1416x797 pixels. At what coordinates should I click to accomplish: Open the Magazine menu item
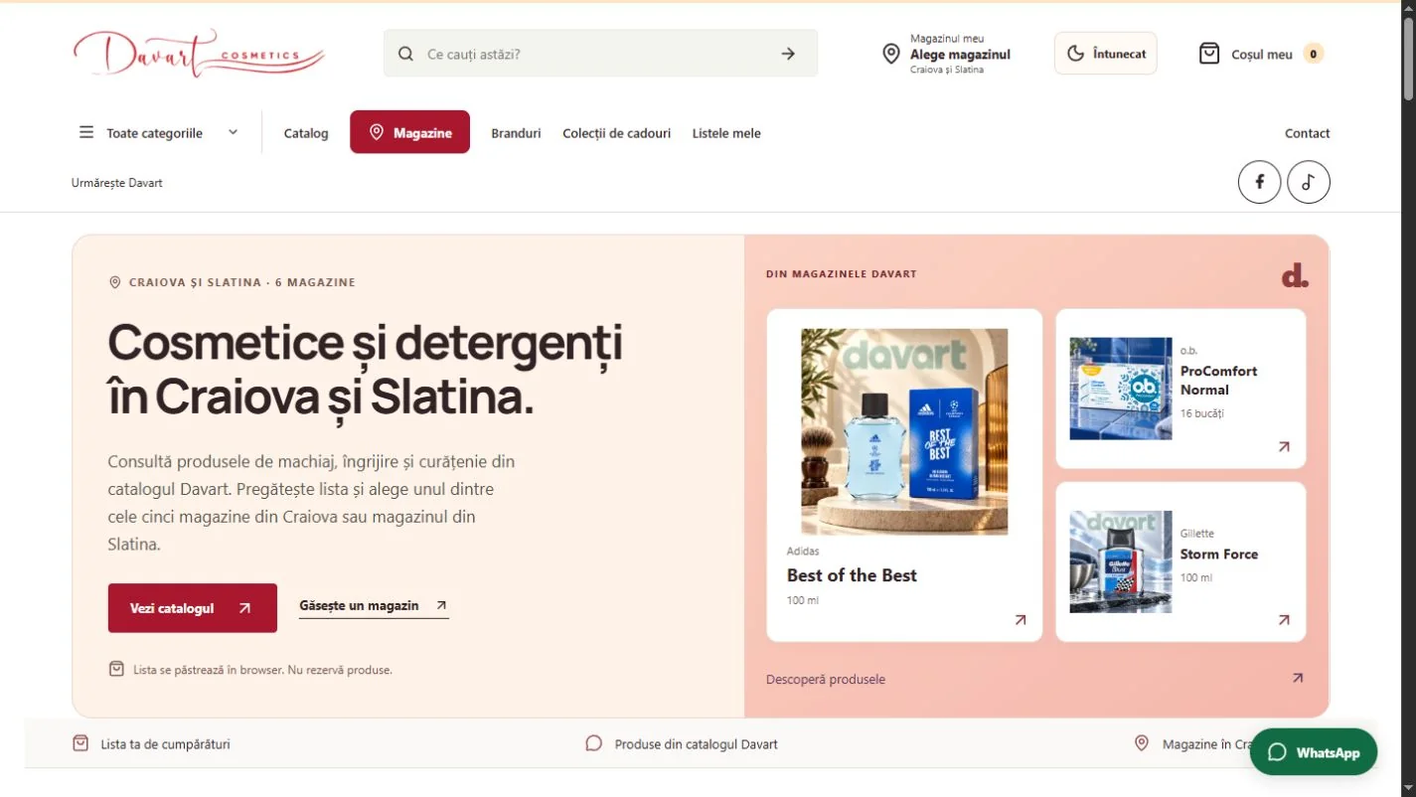click(x=409, y=132)
